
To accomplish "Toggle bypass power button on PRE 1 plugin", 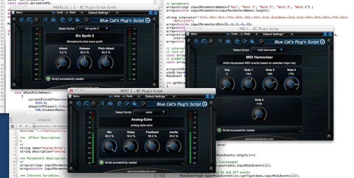I will 197,42.
